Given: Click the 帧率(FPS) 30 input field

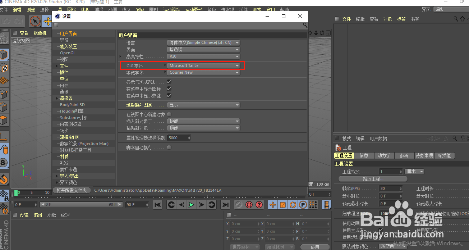Looking at the screenshot, I should pos(391,188).
